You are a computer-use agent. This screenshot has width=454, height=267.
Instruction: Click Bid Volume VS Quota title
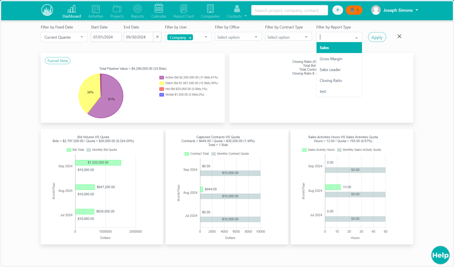click(93, 137)
